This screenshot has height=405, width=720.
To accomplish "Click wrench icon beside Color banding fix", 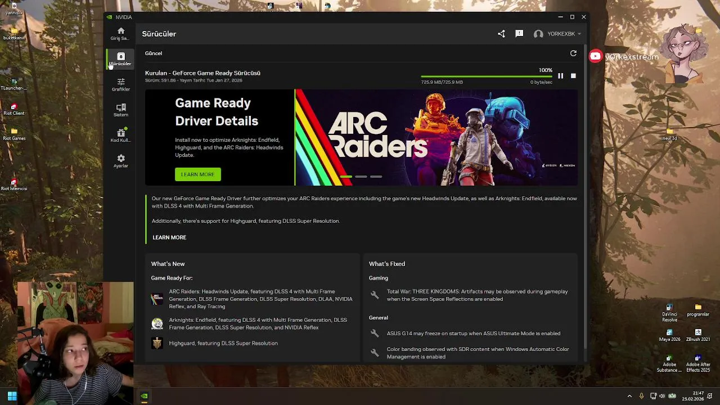I will tap(375, 353).
